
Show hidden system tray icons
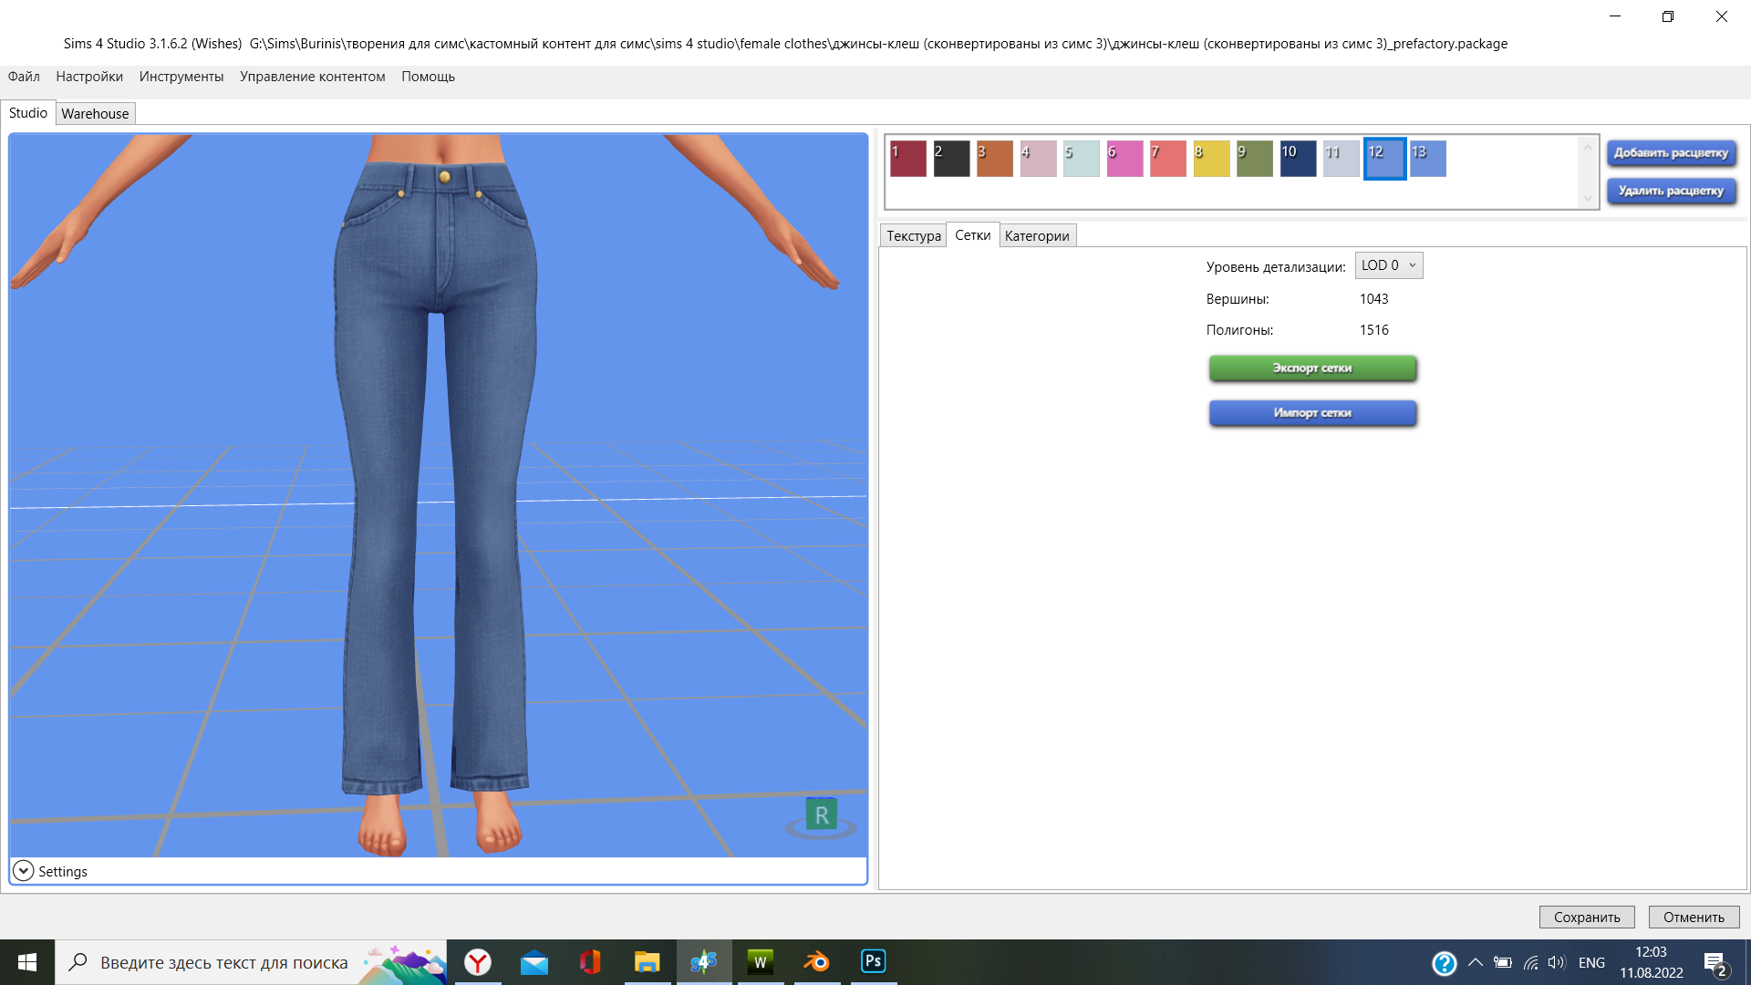point(1475,962)
